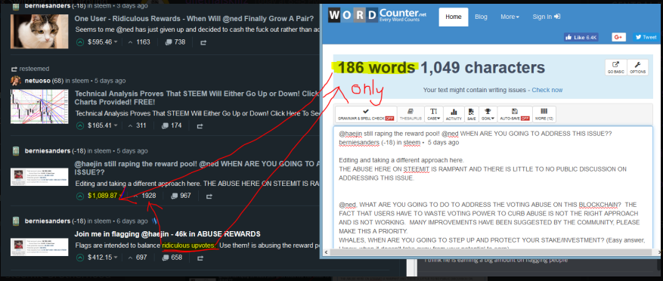Click the 'Check now' writing issues link

[547, 90]
